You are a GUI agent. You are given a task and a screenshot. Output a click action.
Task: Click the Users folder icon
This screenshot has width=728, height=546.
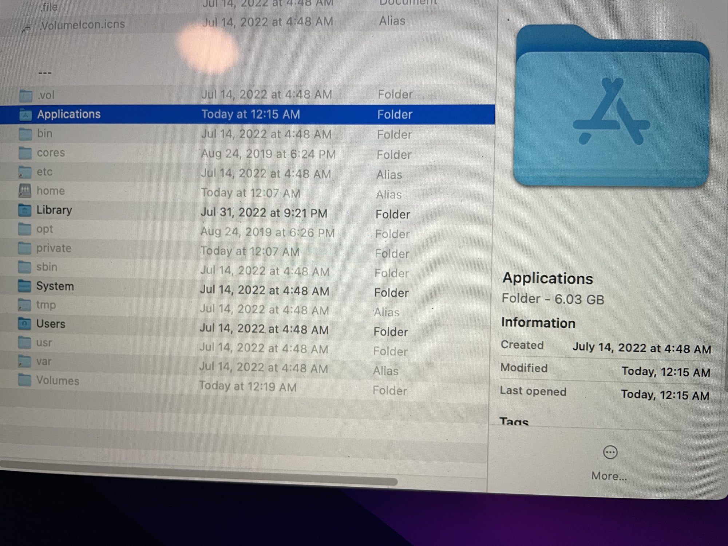point(24,323)
